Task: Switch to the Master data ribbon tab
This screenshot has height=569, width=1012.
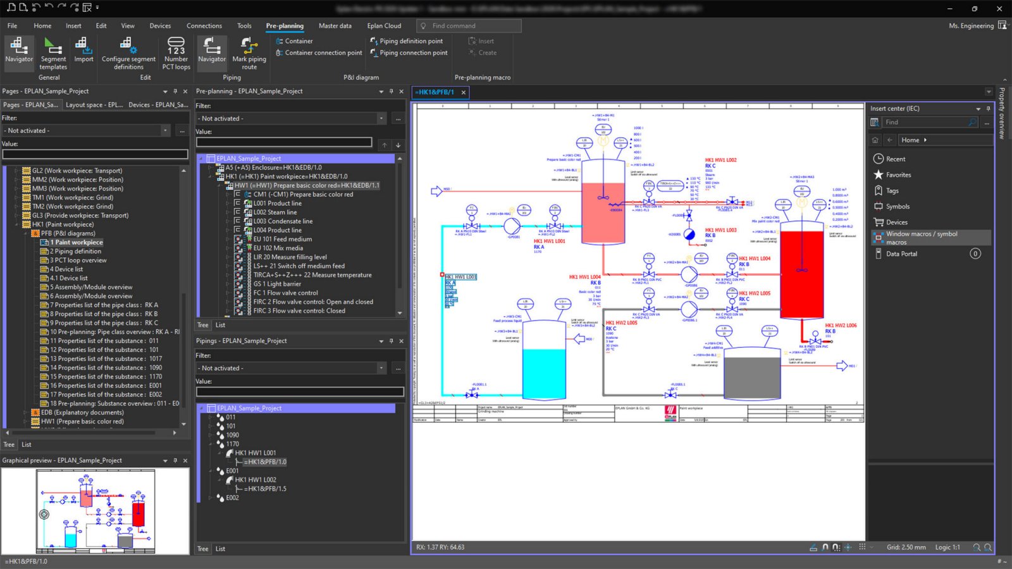Action: click(335, 26)
